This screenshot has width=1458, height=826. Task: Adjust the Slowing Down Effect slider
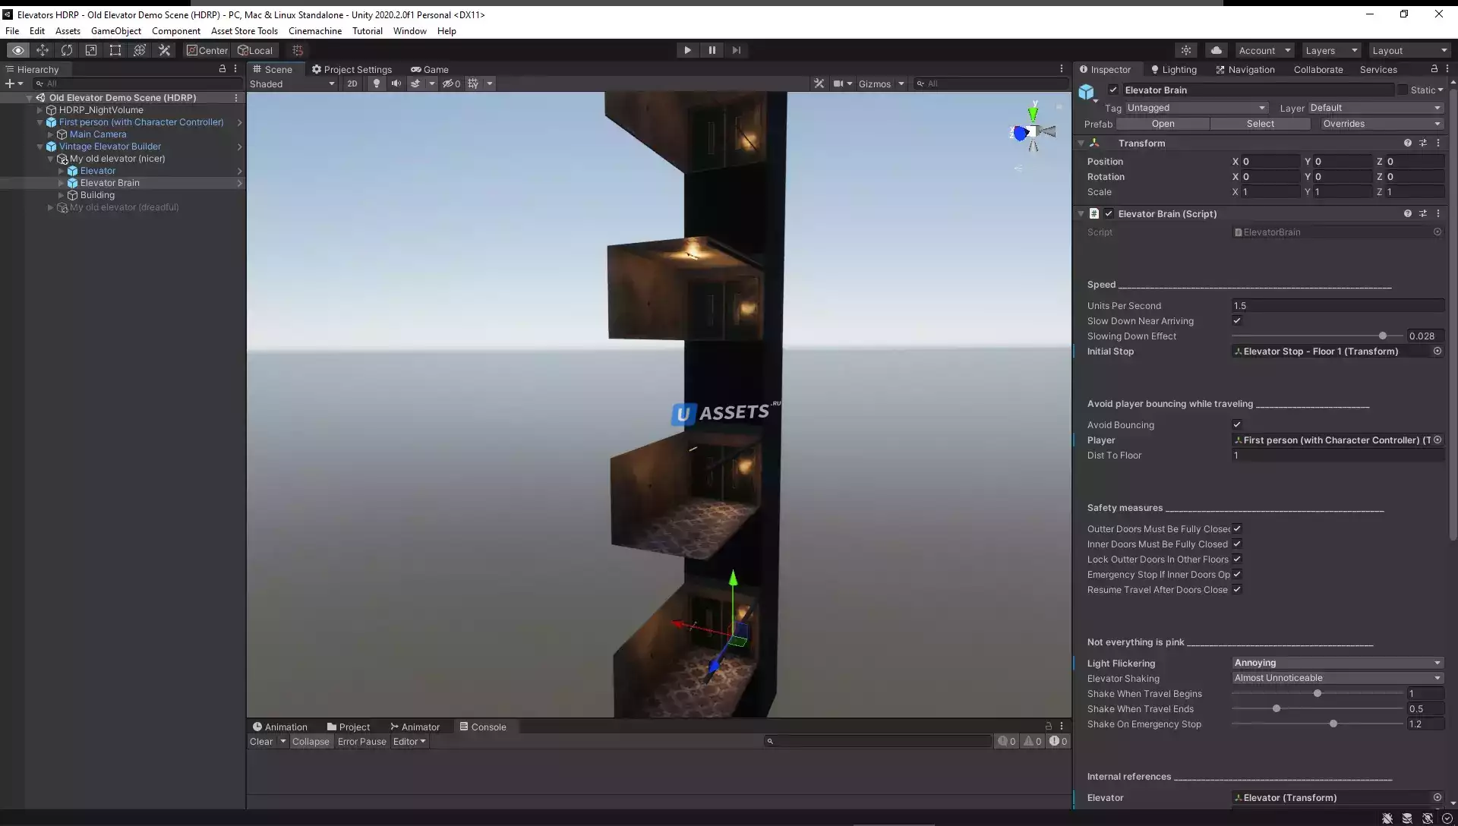(x=1382, y=336)
